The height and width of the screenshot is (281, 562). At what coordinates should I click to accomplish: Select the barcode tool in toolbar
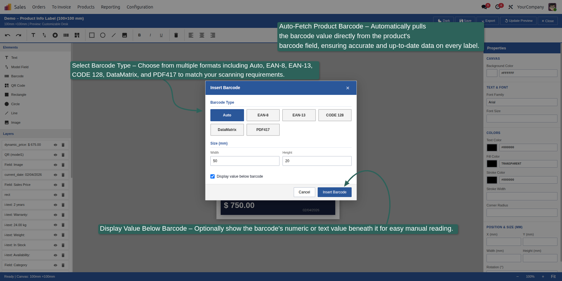(66, 35)
